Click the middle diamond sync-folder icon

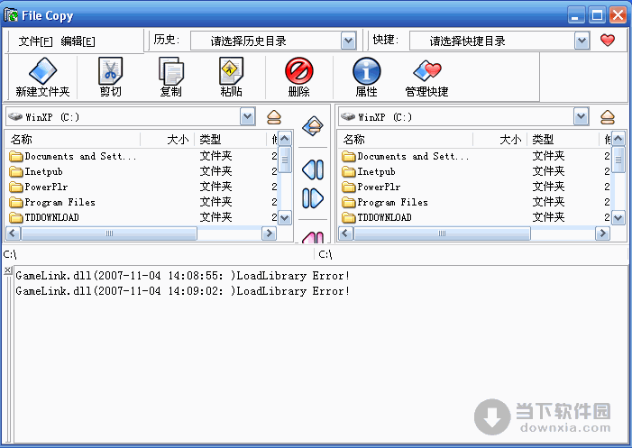(313, 126)
